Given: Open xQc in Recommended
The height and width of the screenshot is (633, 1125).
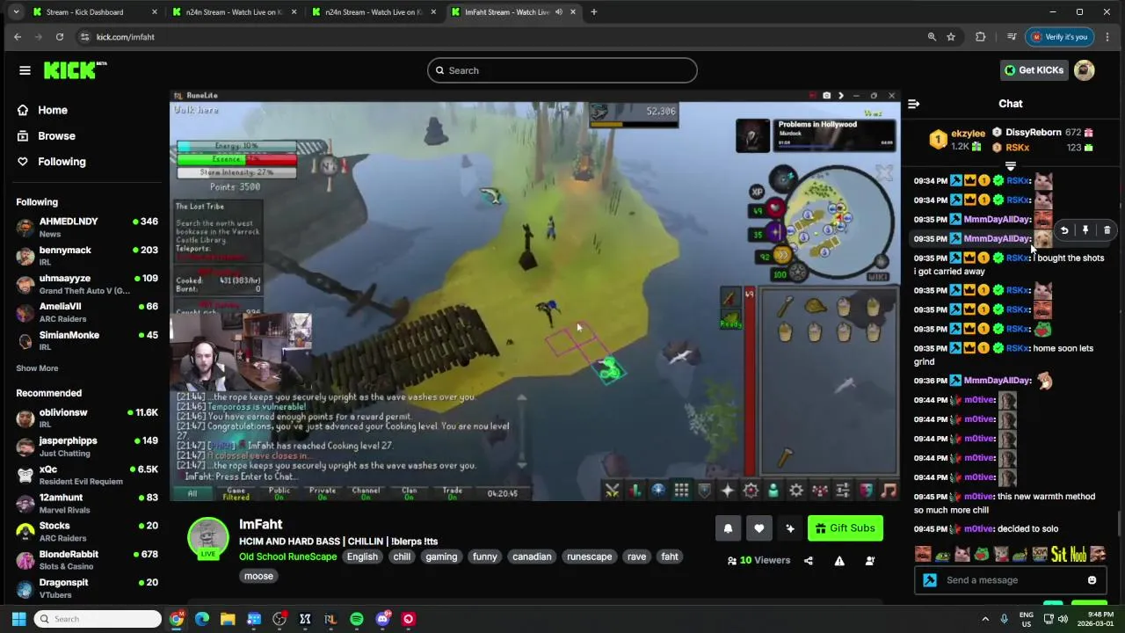Looking at the screenshot, I should [x=87, y=476].
